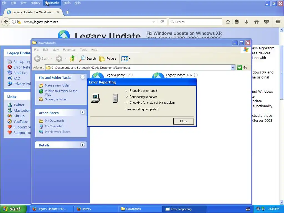The height and width of the screenshot is (213, 284).
Task: Open URL history dropdown arrow
Action: pos(154,22)
